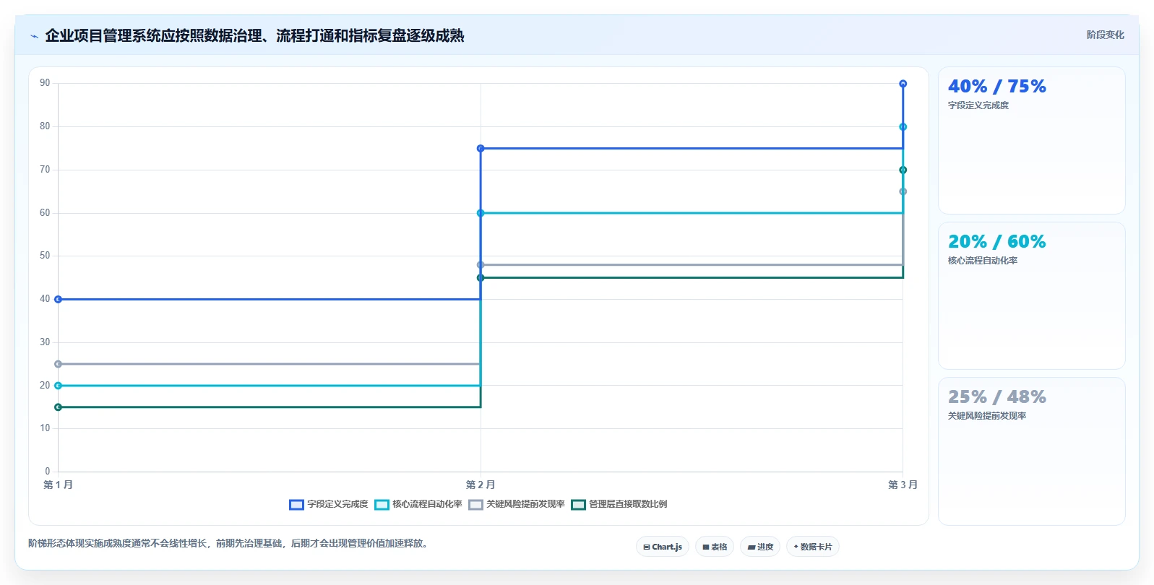Click the 管理层直接取数比例 point at 第 1 月 (15)
The image size is (1154, 585).
(59, 407)
